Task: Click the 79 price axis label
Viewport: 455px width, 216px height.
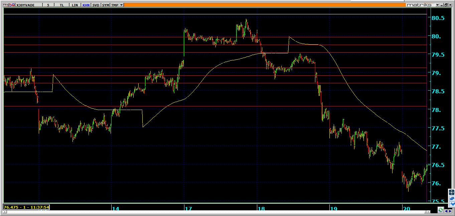Action: click(x=436, y=73)
